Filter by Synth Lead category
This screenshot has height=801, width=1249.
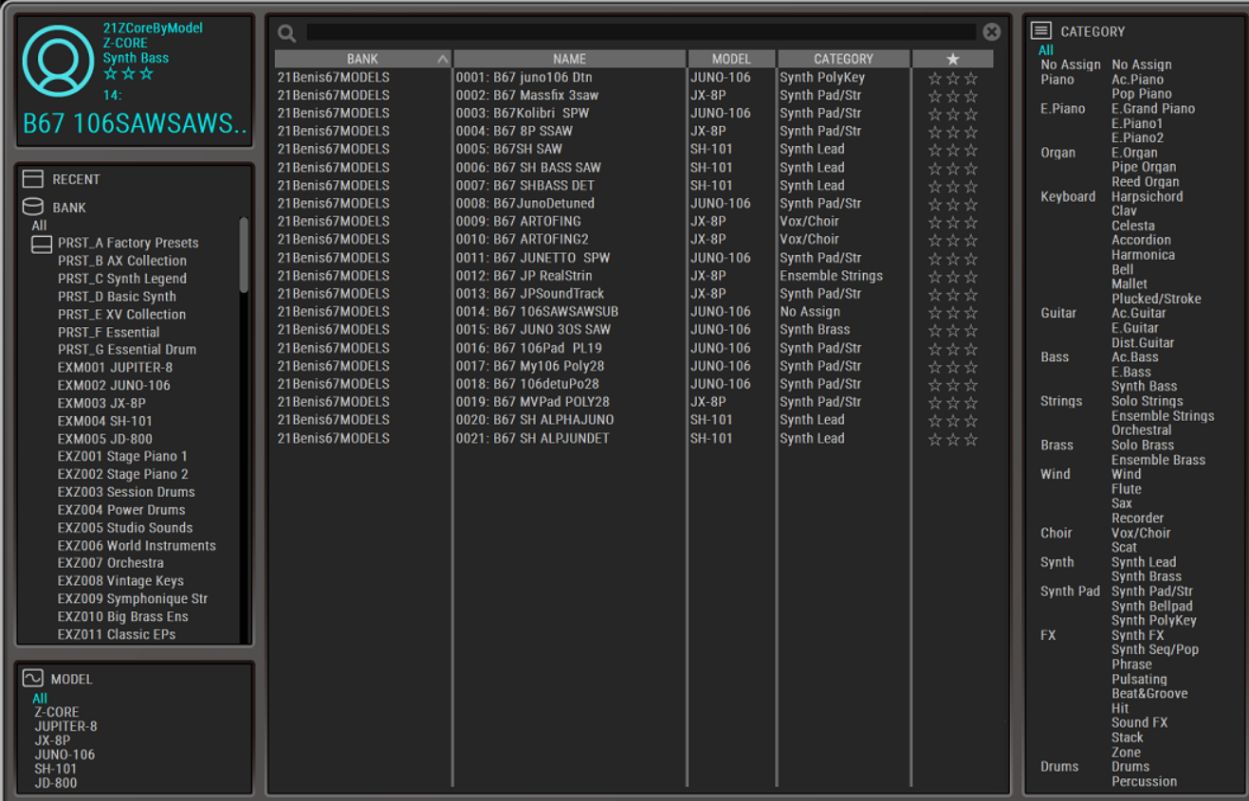[1144, 561]
